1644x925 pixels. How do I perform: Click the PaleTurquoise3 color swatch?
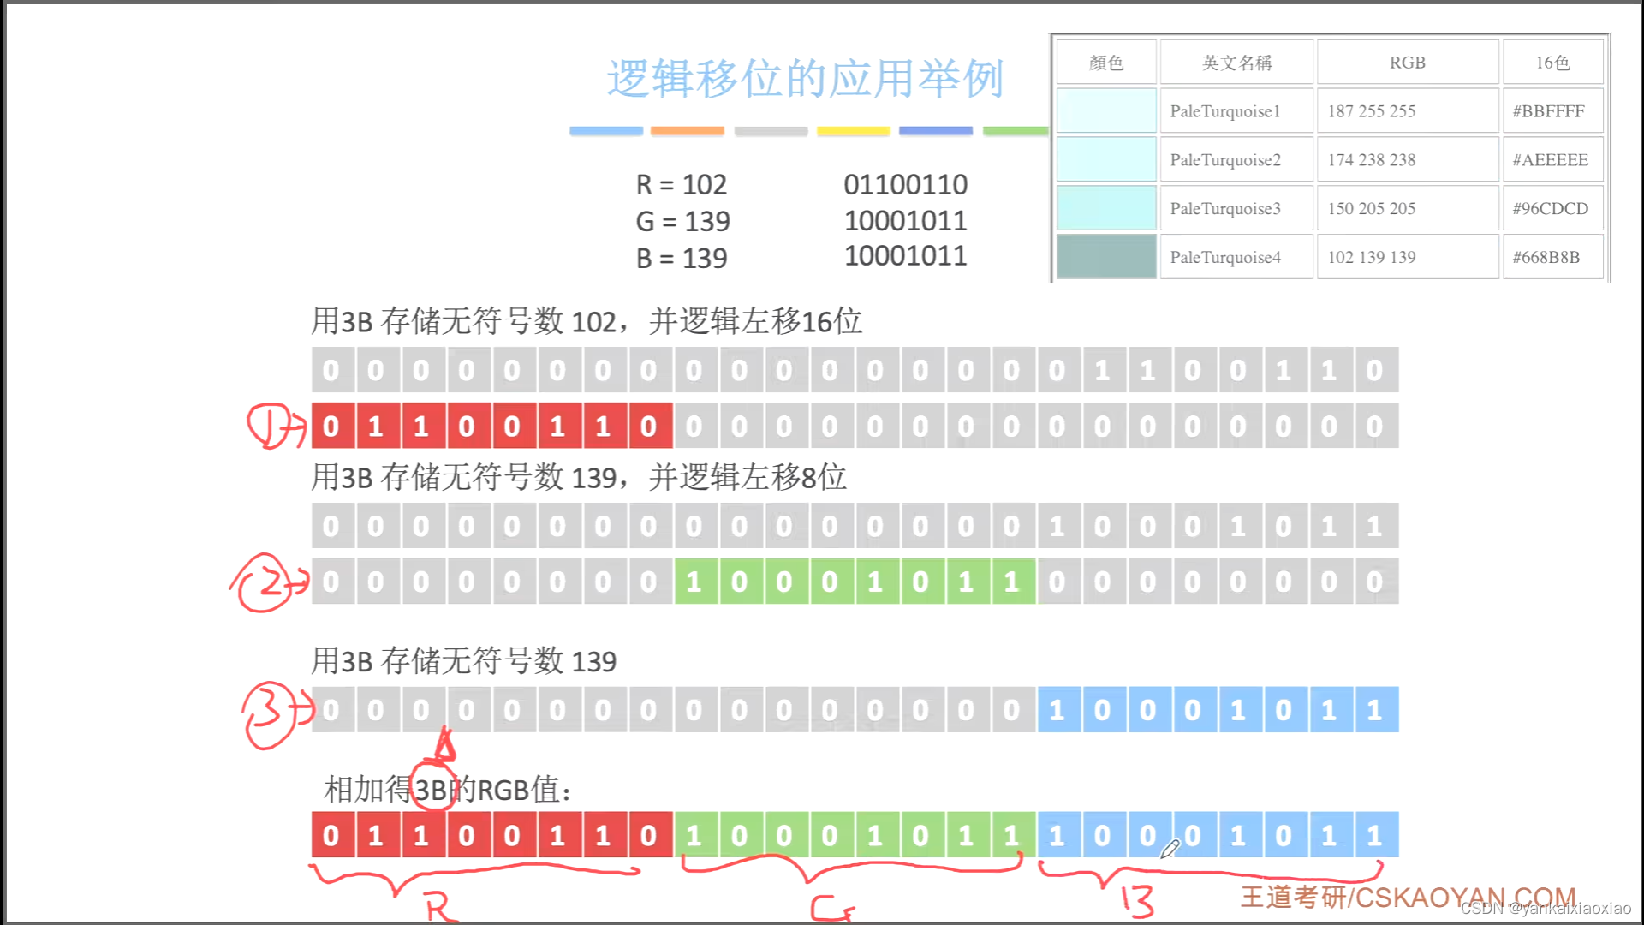[x=1106, y=208]
